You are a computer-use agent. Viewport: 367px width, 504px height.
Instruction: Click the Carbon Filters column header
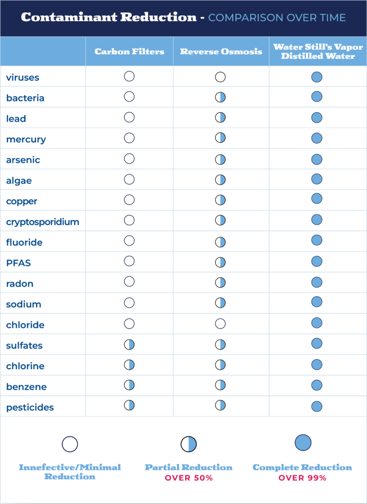tap(129, 51)
